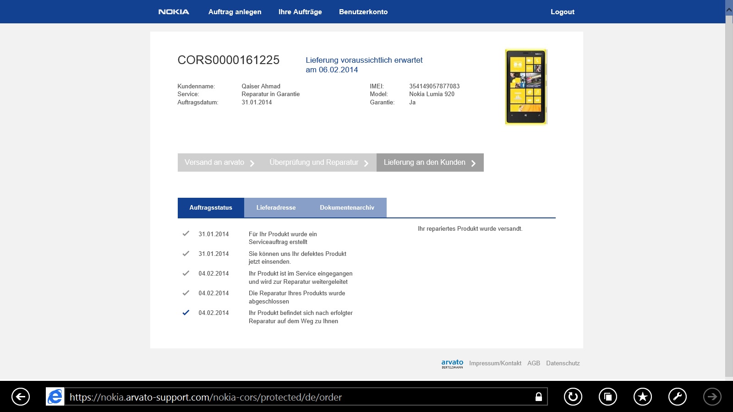The image size is (733, 412).
Task: Click blue checkmark beside Weg zu Ihnen entry
Action: click(x=186, y=313)
